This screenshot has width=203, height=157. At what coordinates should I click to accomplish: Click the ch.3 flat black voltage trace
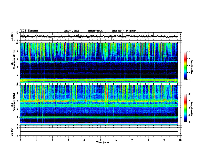point(99,131)
